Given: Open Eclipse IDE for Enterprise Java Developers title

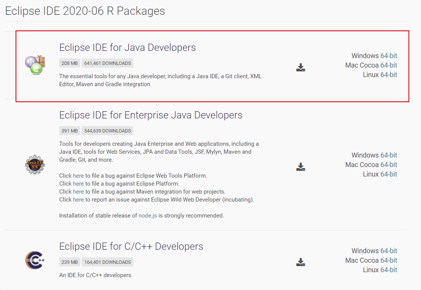Looking at the screenshot, I should pyautogui.click(x=150, y=115).
